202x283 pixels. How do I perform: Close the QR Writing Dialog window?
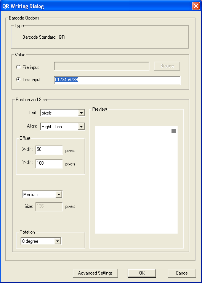coord(196,6)
